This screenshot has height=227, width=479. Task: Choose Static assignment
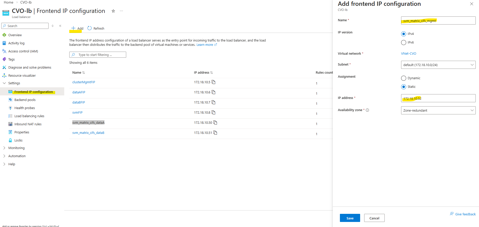pyautogui.click(x=404, y=87)
